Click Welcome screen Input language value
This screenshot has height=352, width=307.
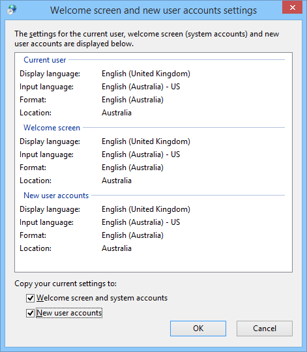point(141,154)
